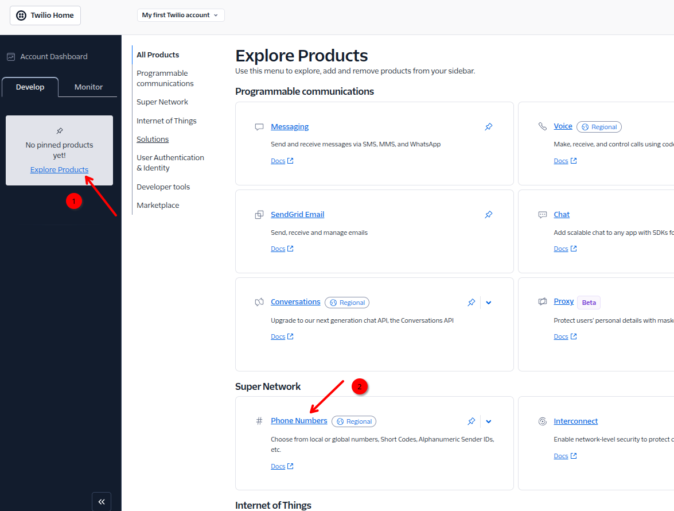Pin the Messaging product
Screen dimensions: 674x511
(488, 126)
